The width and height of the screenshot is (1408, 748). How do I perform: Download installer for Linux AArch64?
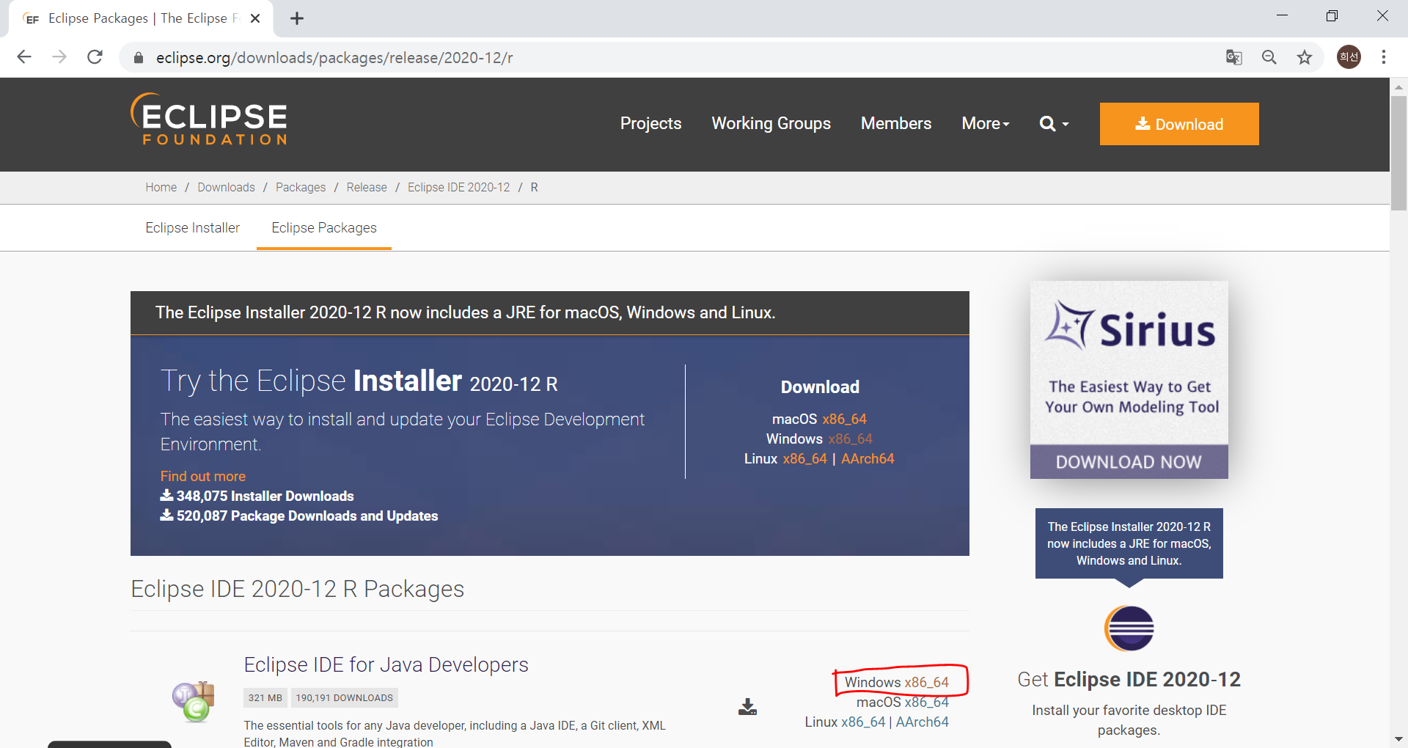click(868, 458)
